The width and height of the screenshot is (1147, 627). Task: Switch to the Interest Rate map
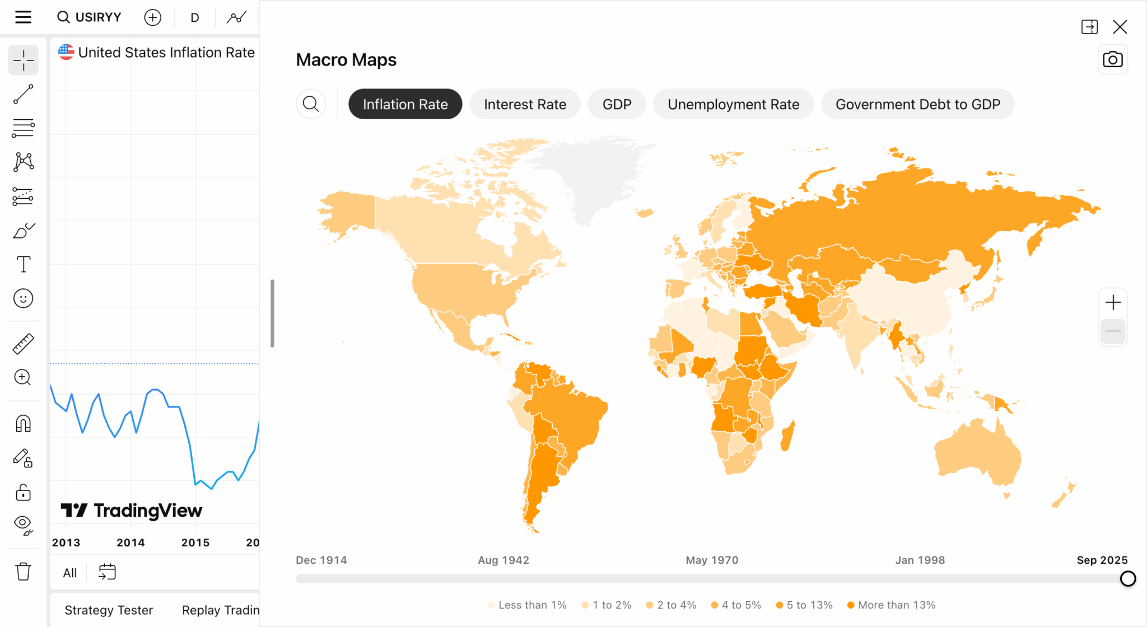(525, 104)
